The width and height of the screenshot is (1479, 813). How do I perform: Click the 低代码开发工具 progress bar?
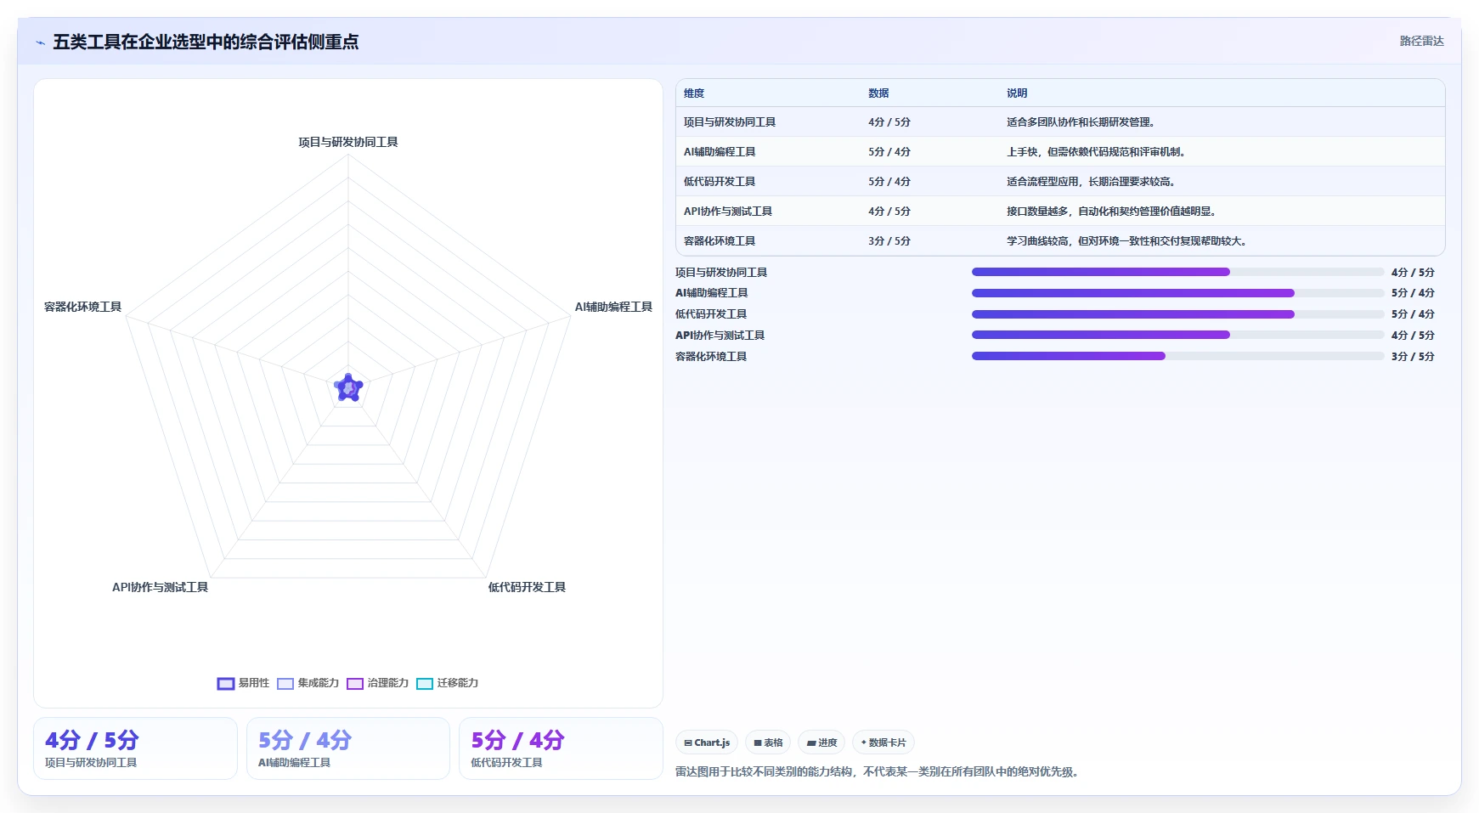pos(1177,314)
